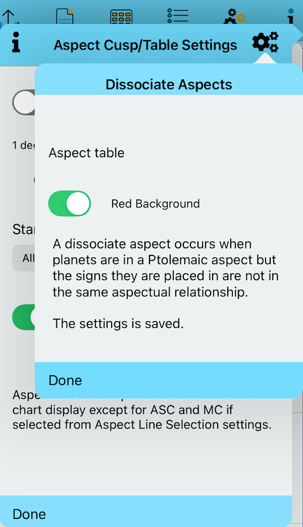Select the bulleted list icon in toolbar
The width and height of the screenshot is (303, 527).
[x=178, y=15]
